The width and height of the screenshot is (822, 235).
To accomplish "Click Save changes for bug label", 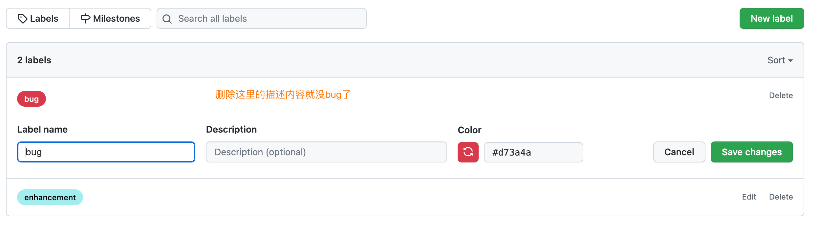I will click(x=751, y=152).
